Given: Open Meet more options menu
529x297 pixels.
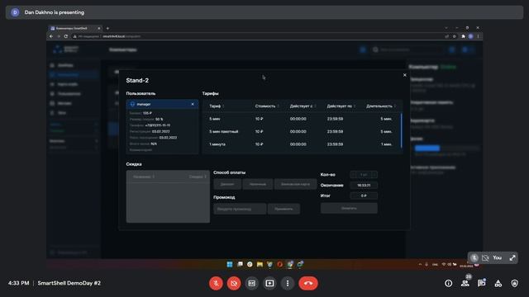Looking at the screenshot, I should 288,283.
